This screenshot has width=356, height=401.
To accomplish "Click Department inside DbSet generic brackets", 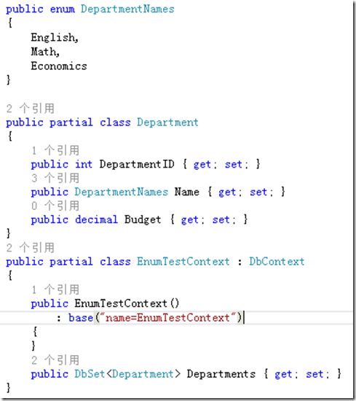I will 143,374.
